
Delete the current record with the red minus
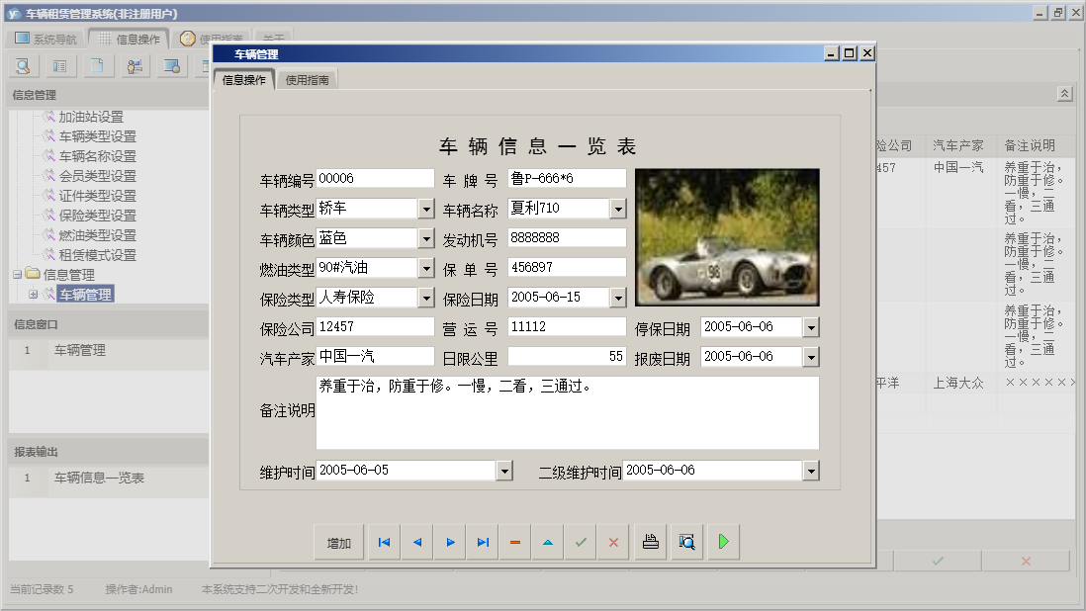(x=514, y=541)
